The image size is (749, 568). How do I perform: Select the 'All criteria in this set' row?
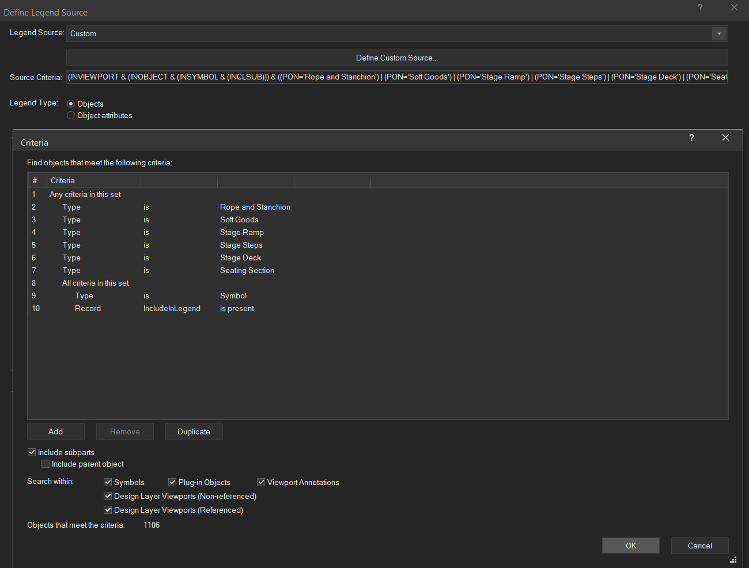[96, 283]
